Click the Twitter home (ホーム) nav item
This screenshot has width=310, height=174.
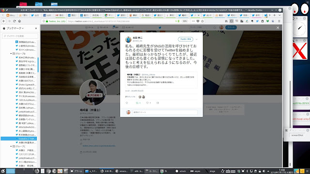(x=89, y=28)
